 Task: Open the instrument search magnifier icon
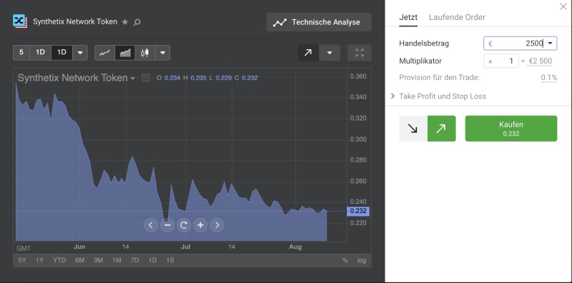[137, 22]
